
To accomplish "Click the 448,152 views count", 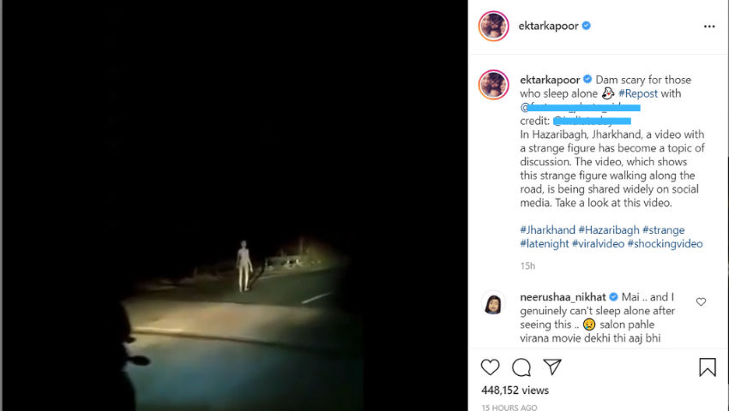I will (x=515, y=390).
